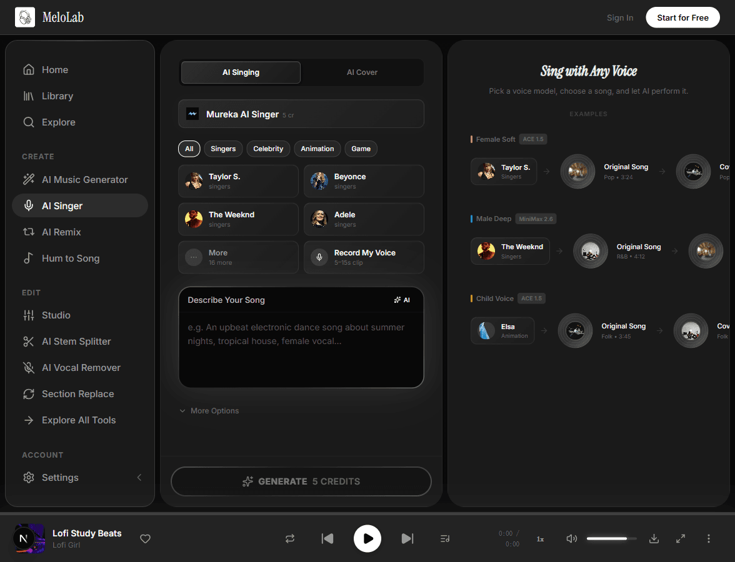The height and width of the screenshot is (562, 735).
Task: Open AI Music Generator tool
Action: pos(80,180)
